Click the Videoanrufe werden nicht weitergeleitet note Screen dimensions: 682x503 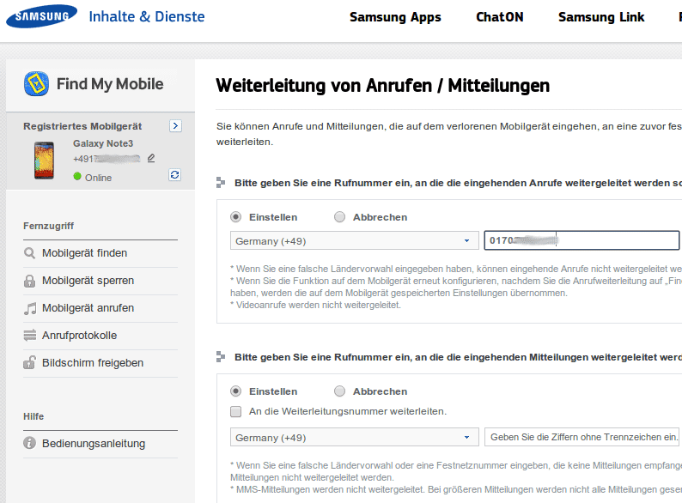pos(315,306)
